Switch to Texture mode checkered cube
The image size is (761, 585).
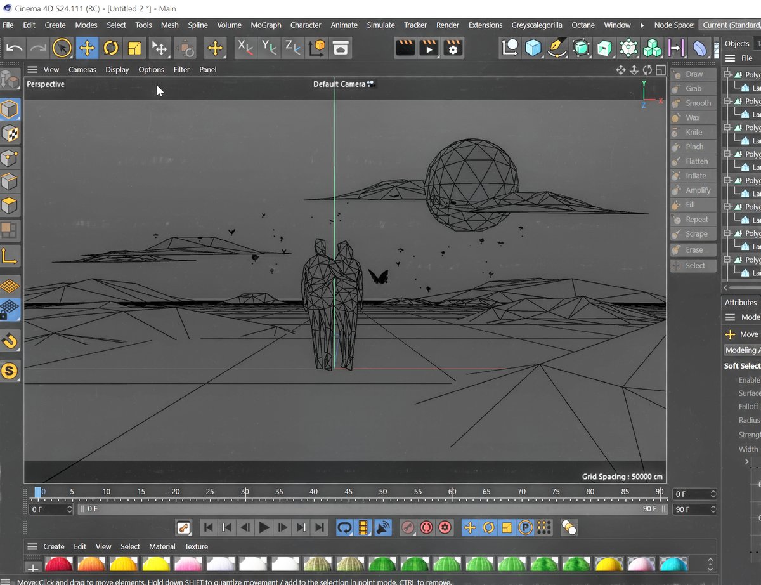point(10,134)
